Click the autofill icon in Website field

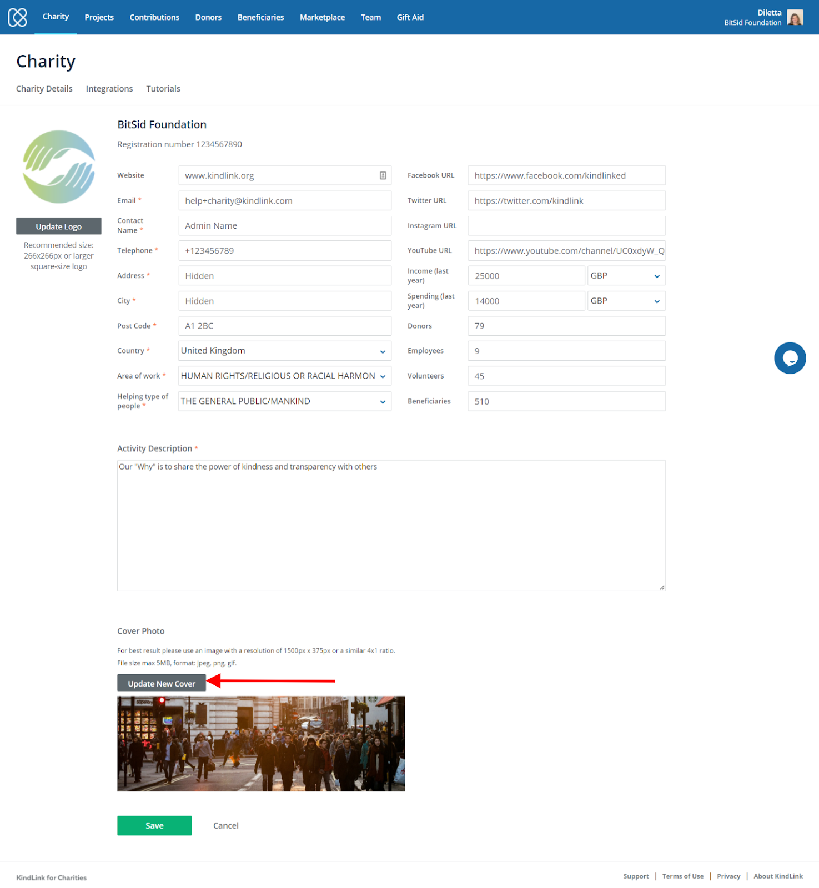(x=383, y=175)
